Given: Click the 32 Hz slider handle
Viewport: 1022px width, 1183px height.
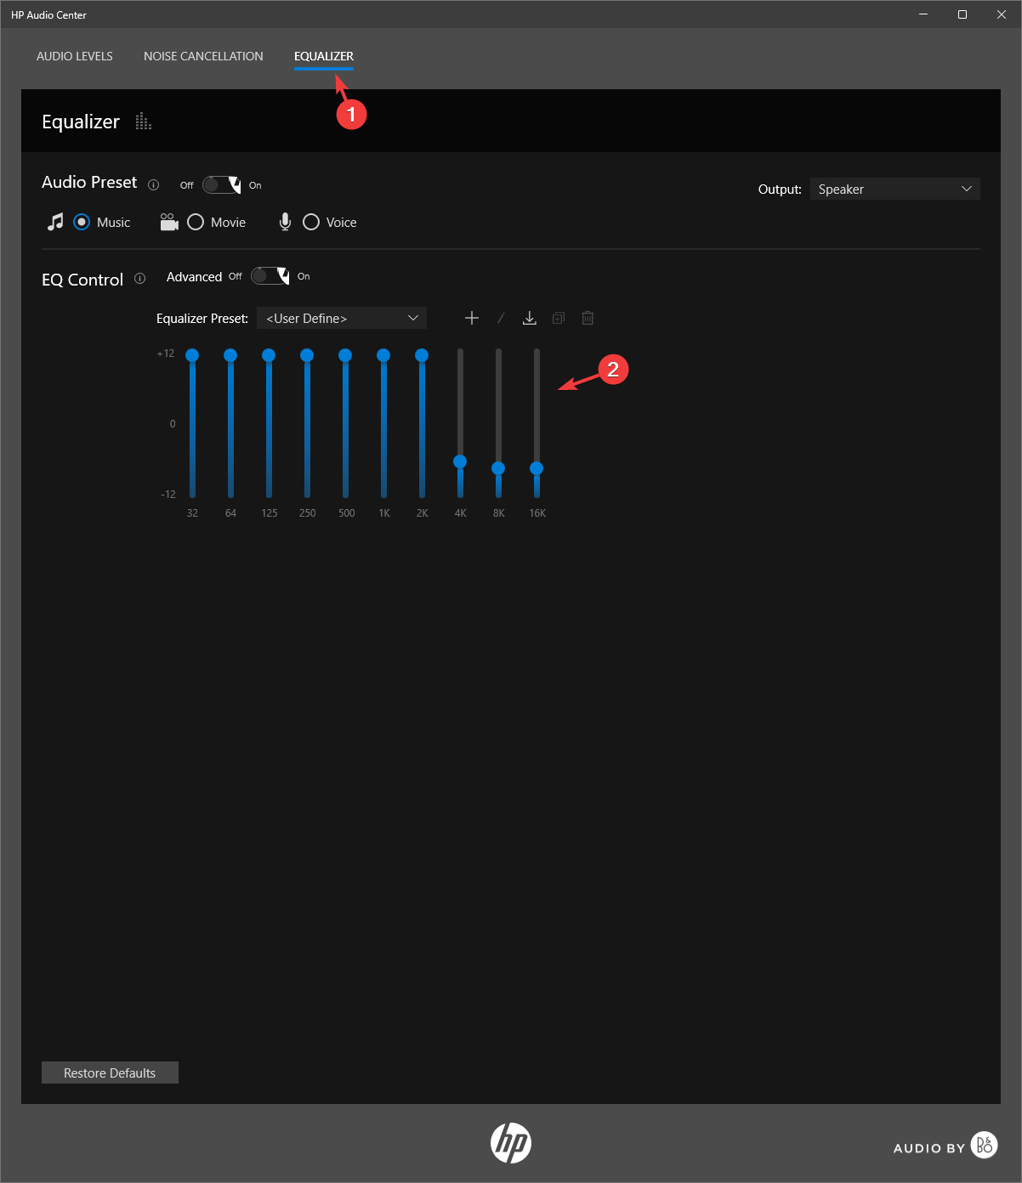Looking at the screenshot, I should tap(192, 355).
